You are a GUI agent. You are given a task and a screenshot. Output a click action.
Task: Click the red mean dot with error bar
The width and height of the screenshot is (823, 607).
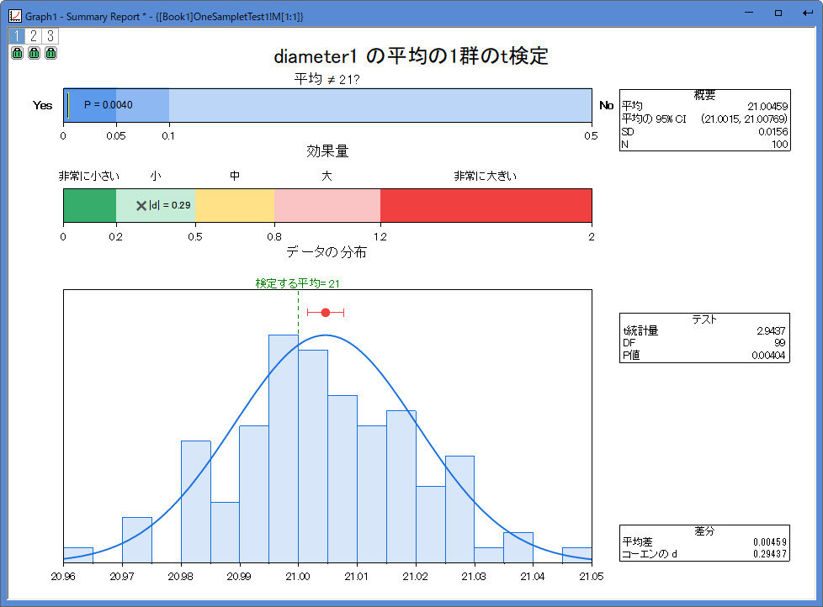pos(326,313)
